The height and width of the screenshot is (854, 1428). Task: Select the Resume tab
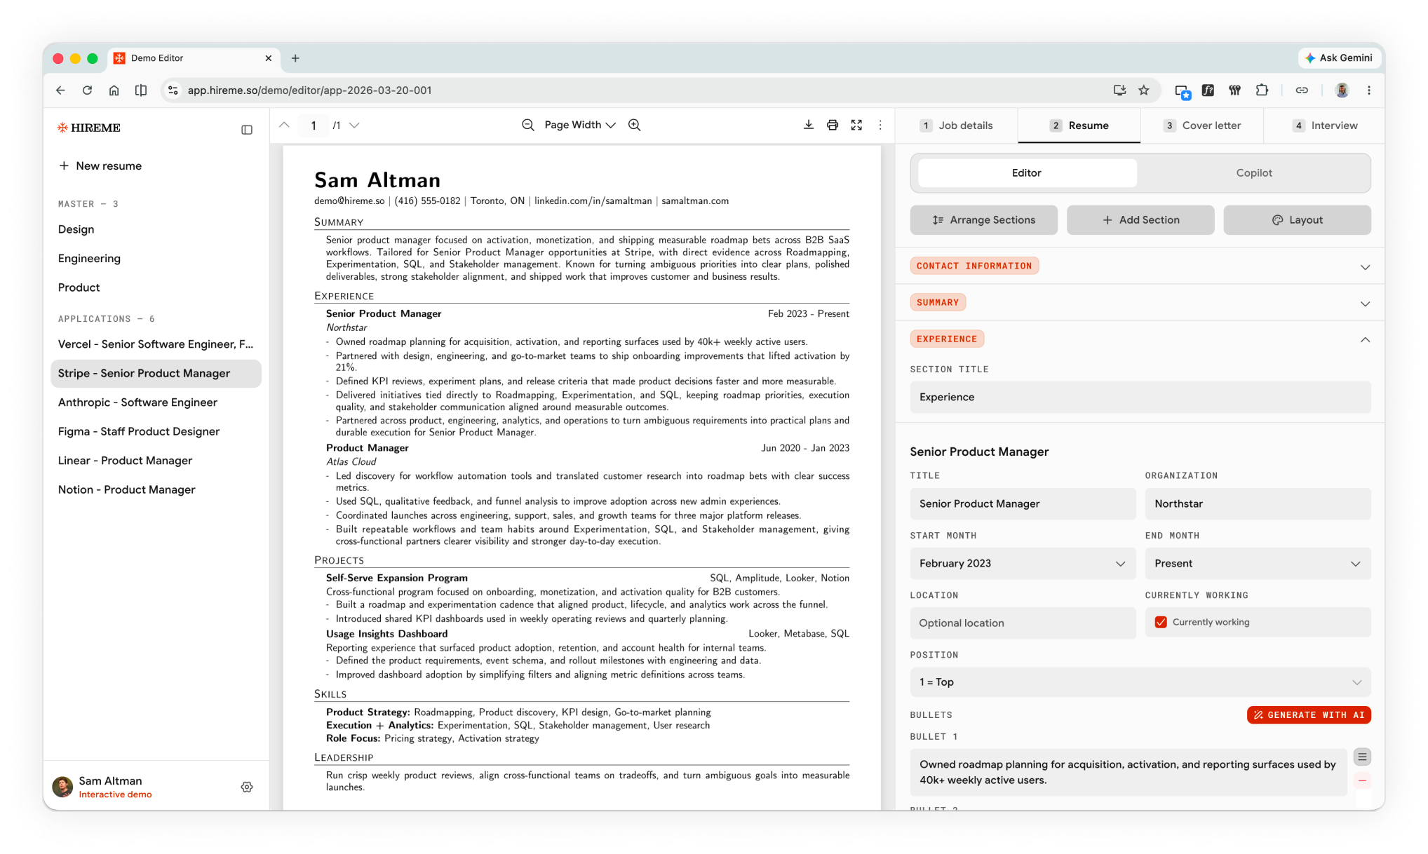pos(1079,126)
